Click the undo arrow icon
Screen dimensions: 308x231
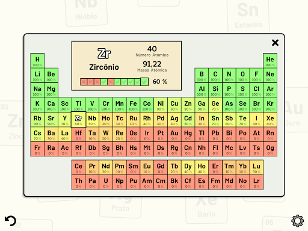[x=10, y=221]
